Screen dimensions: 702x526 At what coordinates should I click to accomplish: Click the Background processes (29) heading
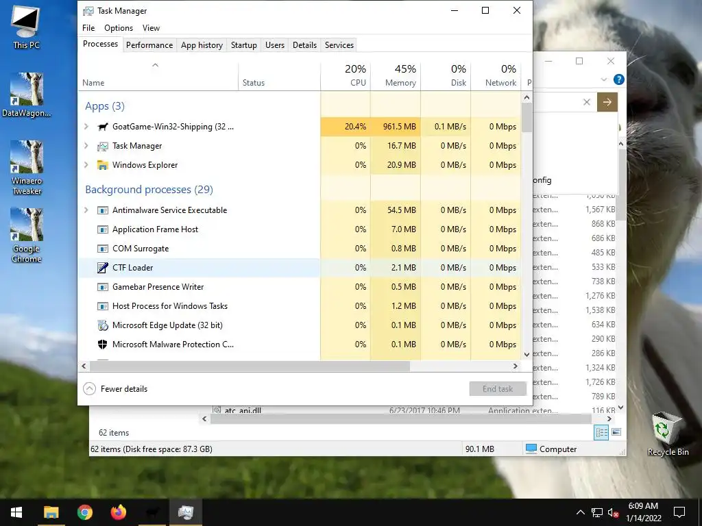coord(149,190)
